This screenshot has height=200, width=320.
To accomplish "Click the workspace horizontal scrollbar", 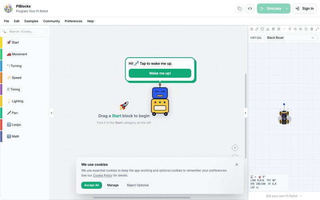I will point(142,198).
